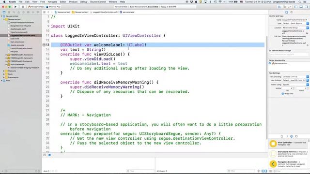Toggle the outlet connection circle on line 13
The image size is (310, 174).
click(x=44, y=45)
